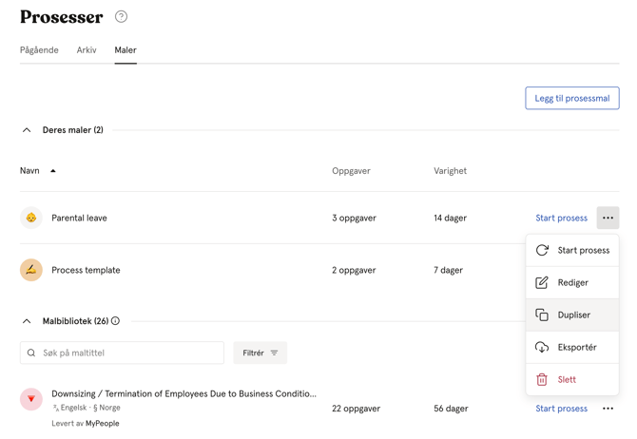Click the Process template writing-hand icon

coord(31,270)
